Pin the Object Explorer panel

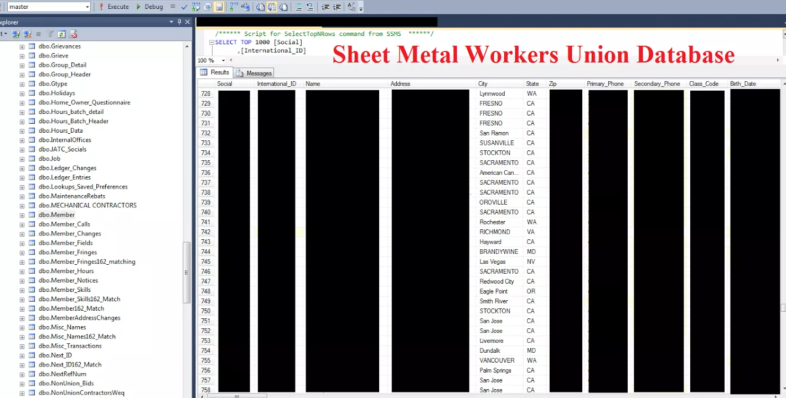pyautogui.click(x=179, y=22)
